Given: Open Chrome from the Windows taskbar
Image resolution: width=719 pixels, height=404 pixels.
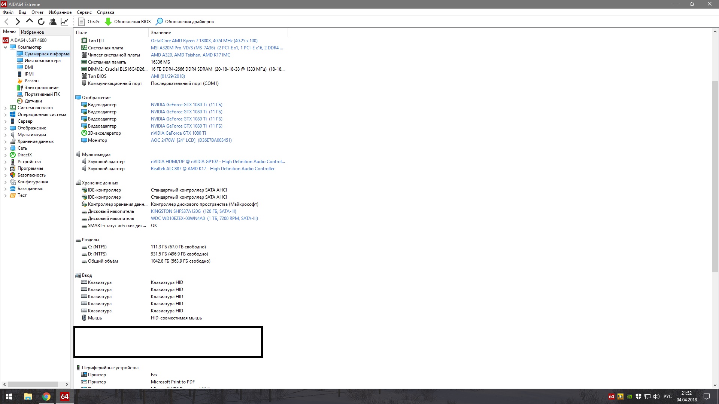Looking at the screenshot, I should [x=46, y=397].
